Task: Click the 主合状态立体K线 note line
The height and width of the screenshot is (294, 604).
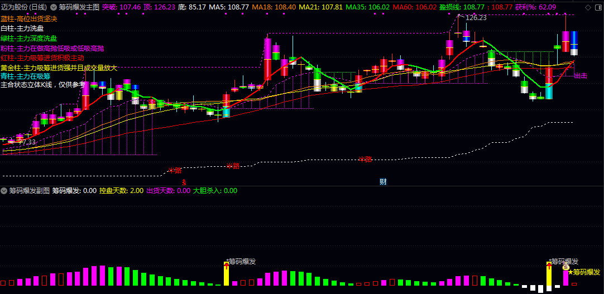Action: pyautogui.click(x=43, y=85)
